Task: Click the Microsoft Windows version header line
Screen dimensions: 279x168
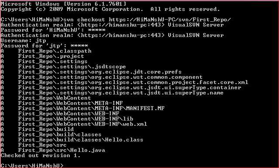Action: coord(63,4)
